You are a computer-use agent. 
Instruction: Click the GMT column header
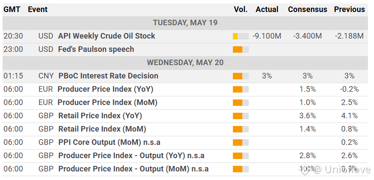pyautogui.click(x=12, y=9)
